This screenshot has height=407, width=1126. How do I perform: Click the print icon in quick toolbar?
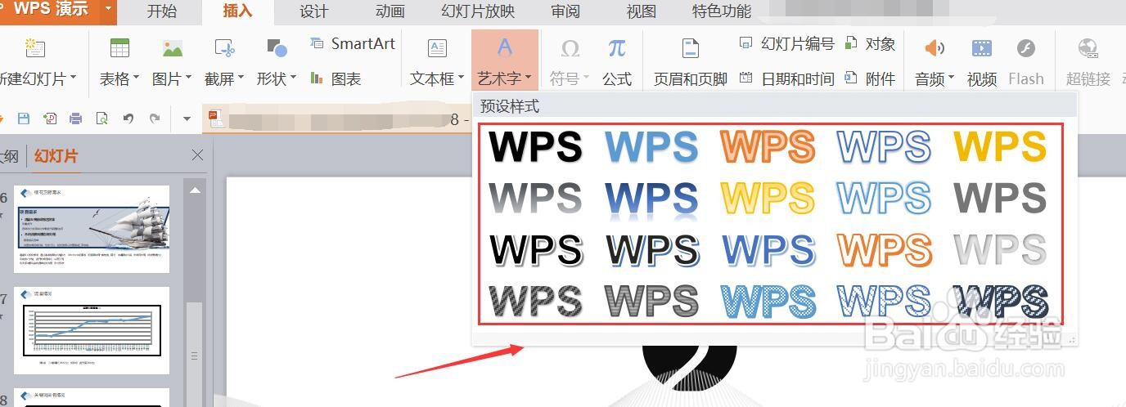[76, 119]
